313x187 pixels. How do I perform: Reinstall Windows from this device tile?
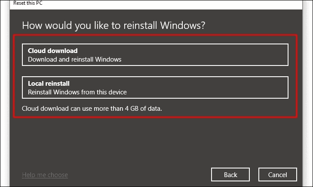tap(155, 87)
